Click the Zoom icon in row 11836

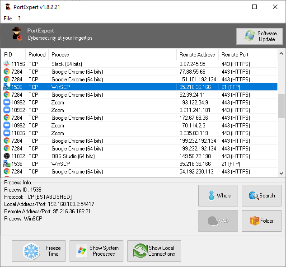[x=7, y=133]
